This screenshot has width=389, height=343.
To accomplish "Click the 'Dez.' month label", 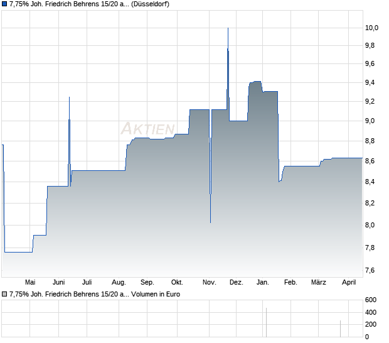I will [237, 283].
